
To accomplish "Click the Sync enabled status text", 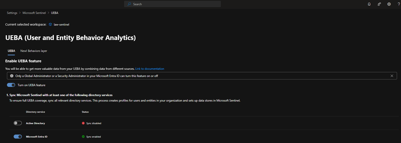I will tap(94, 137).
